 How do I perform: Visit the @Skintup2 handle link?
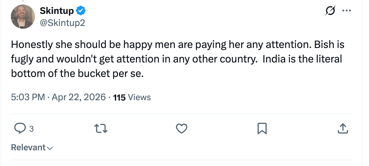pos(62,23)
